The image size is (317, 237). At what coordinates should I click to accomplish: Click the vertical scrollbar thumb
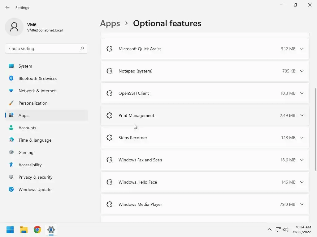pyautogui.click(x=315, y=130)
